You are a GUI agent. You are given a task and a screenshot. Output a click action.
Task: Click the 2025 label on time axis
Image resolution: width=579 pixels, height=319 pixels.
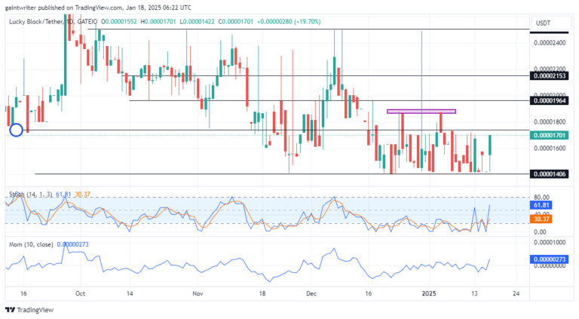point(429,293)
